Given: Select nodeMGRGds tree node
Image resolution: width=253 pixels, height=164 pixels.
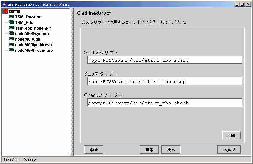Looking at the screenshot, I should (x=28, y=39).
